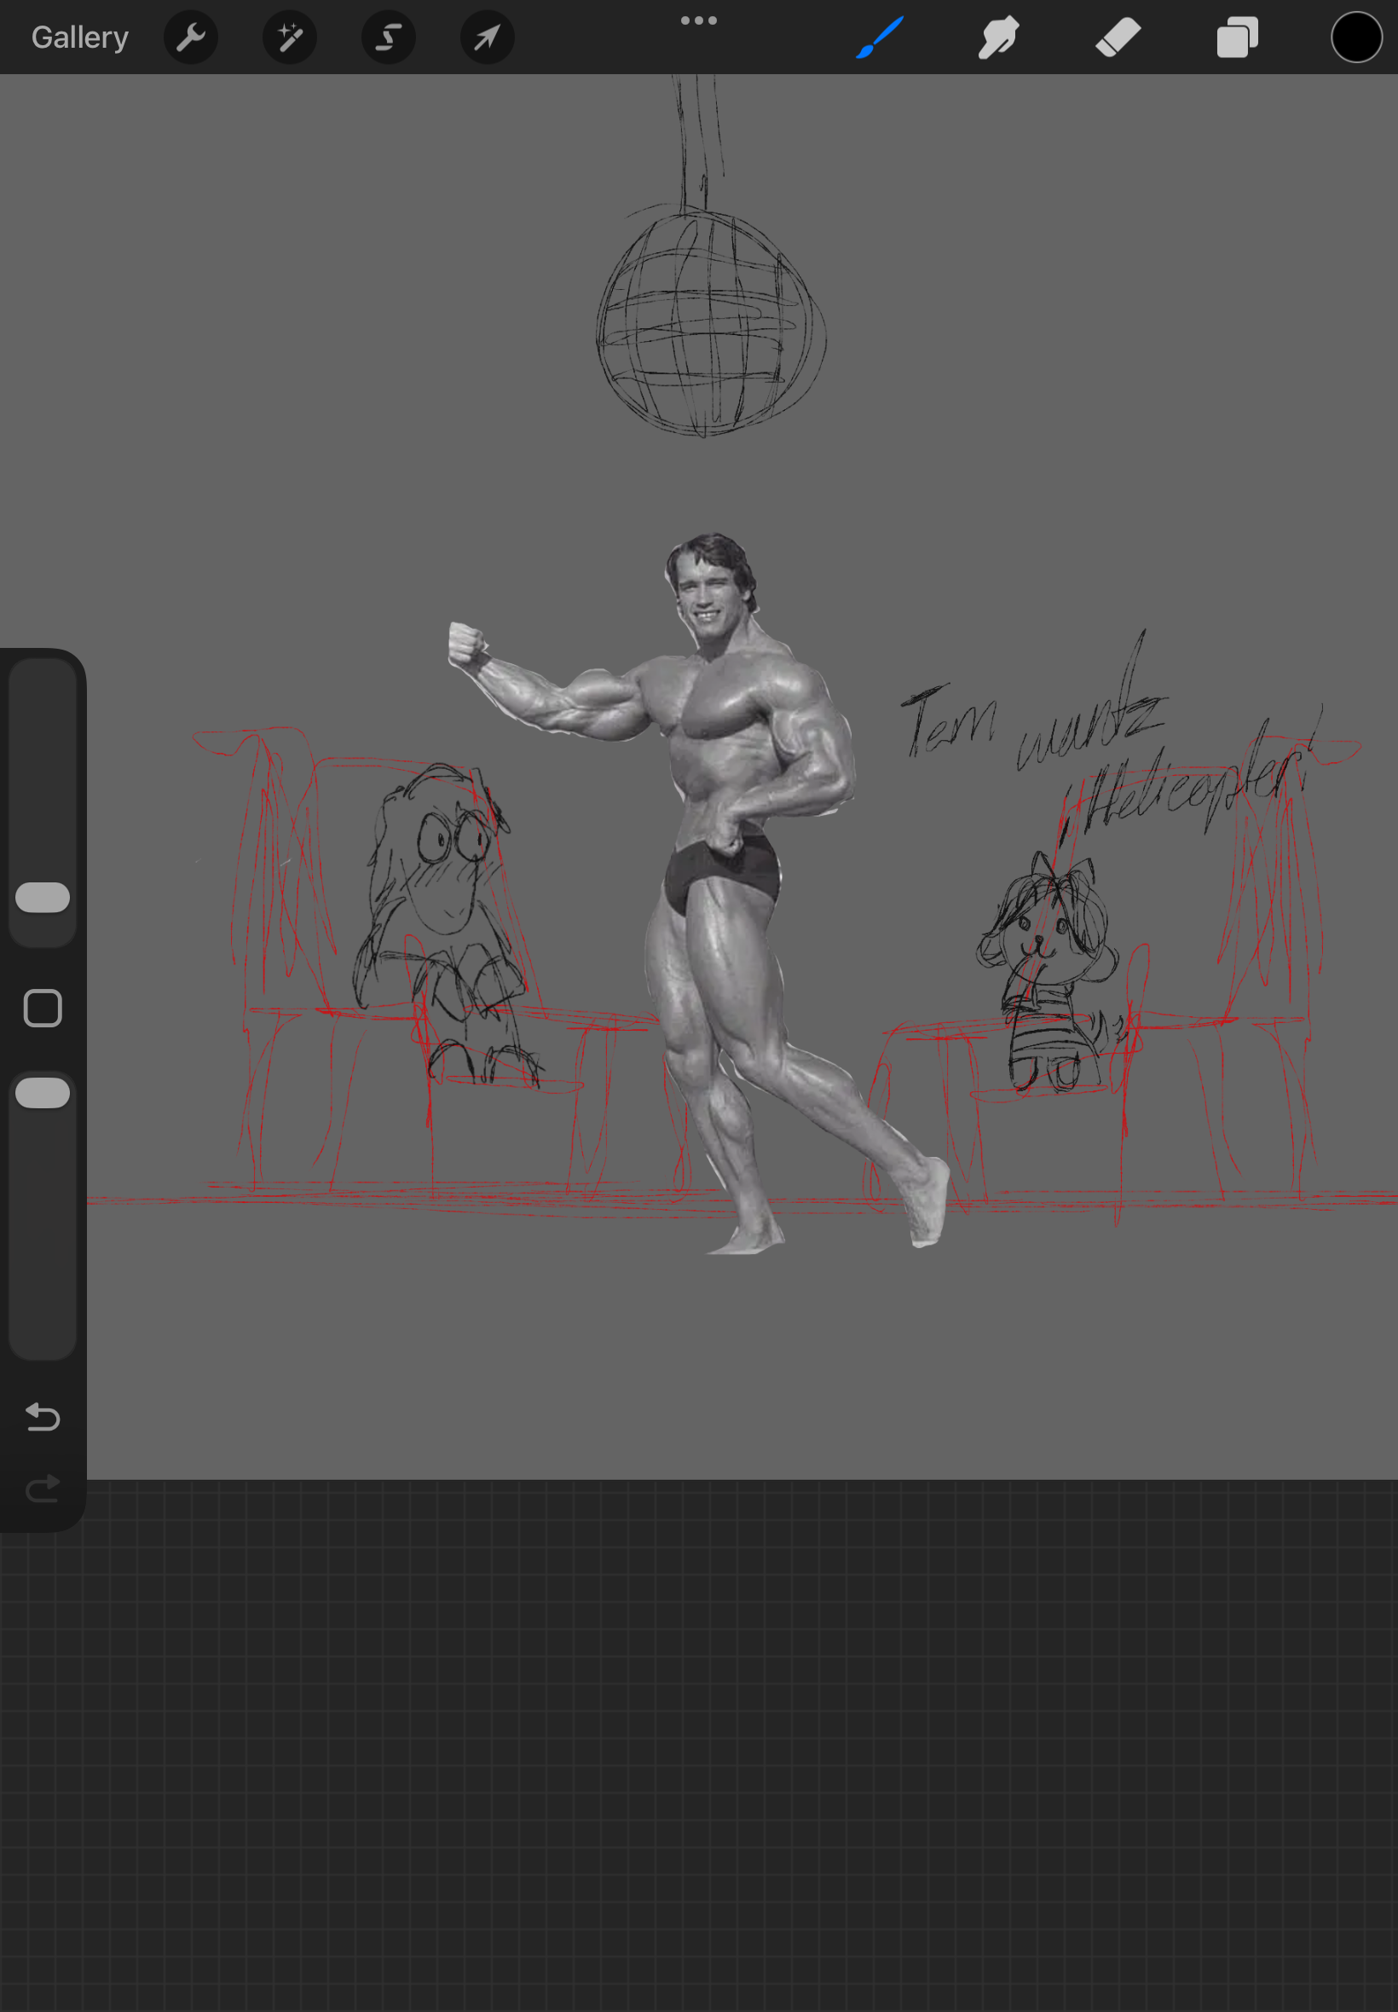Select the Eraser tool
The height and width of the screenshot is (2012, 1398).
1118,38
